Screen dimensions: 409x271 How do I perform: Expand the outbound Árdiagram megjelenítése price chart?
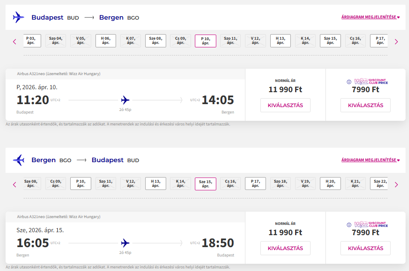[x=370, y=17]
